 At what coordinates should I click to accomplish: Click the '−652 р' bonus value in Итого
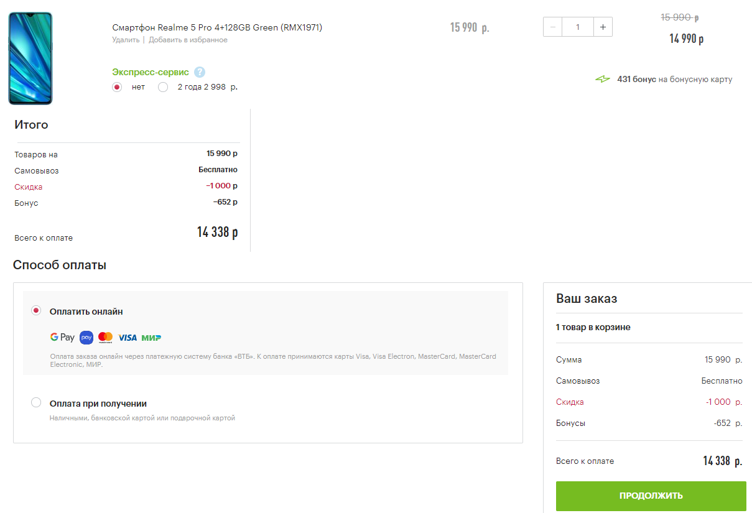click(225, 201)
